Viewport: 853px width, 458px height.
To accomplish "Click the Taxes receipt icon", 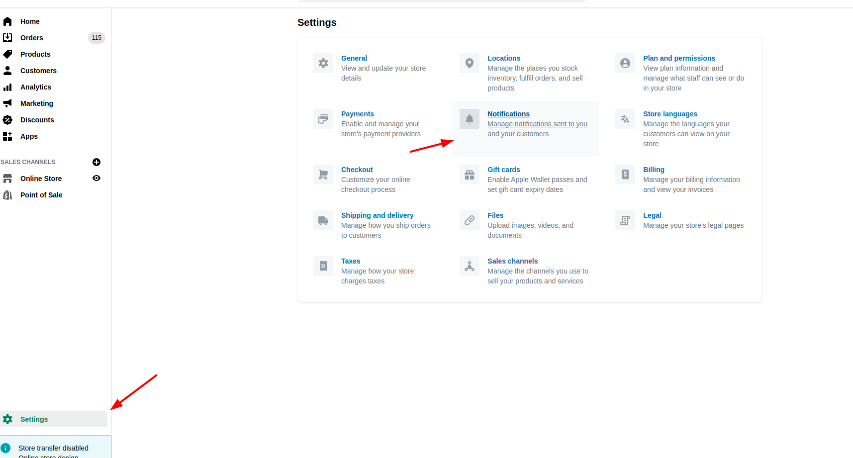I will point(323,266).
